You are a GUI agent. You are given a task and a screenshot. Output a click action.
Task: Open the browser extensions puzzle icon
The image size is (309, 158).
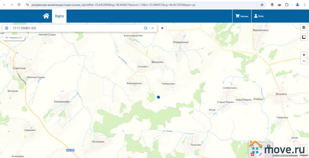click(x=287, y=5)
